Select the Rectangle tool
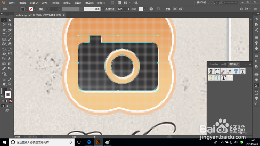 point(4,39)
